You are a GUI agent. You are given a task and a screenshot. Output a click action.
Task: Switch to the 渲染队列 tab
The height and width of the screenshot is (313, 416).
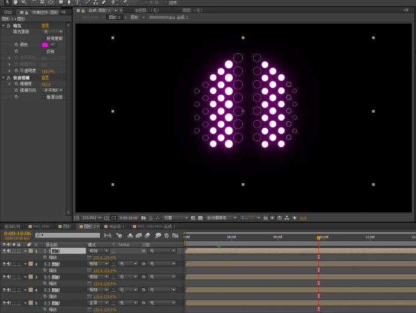pyautogui.click(x=12, y=226)
